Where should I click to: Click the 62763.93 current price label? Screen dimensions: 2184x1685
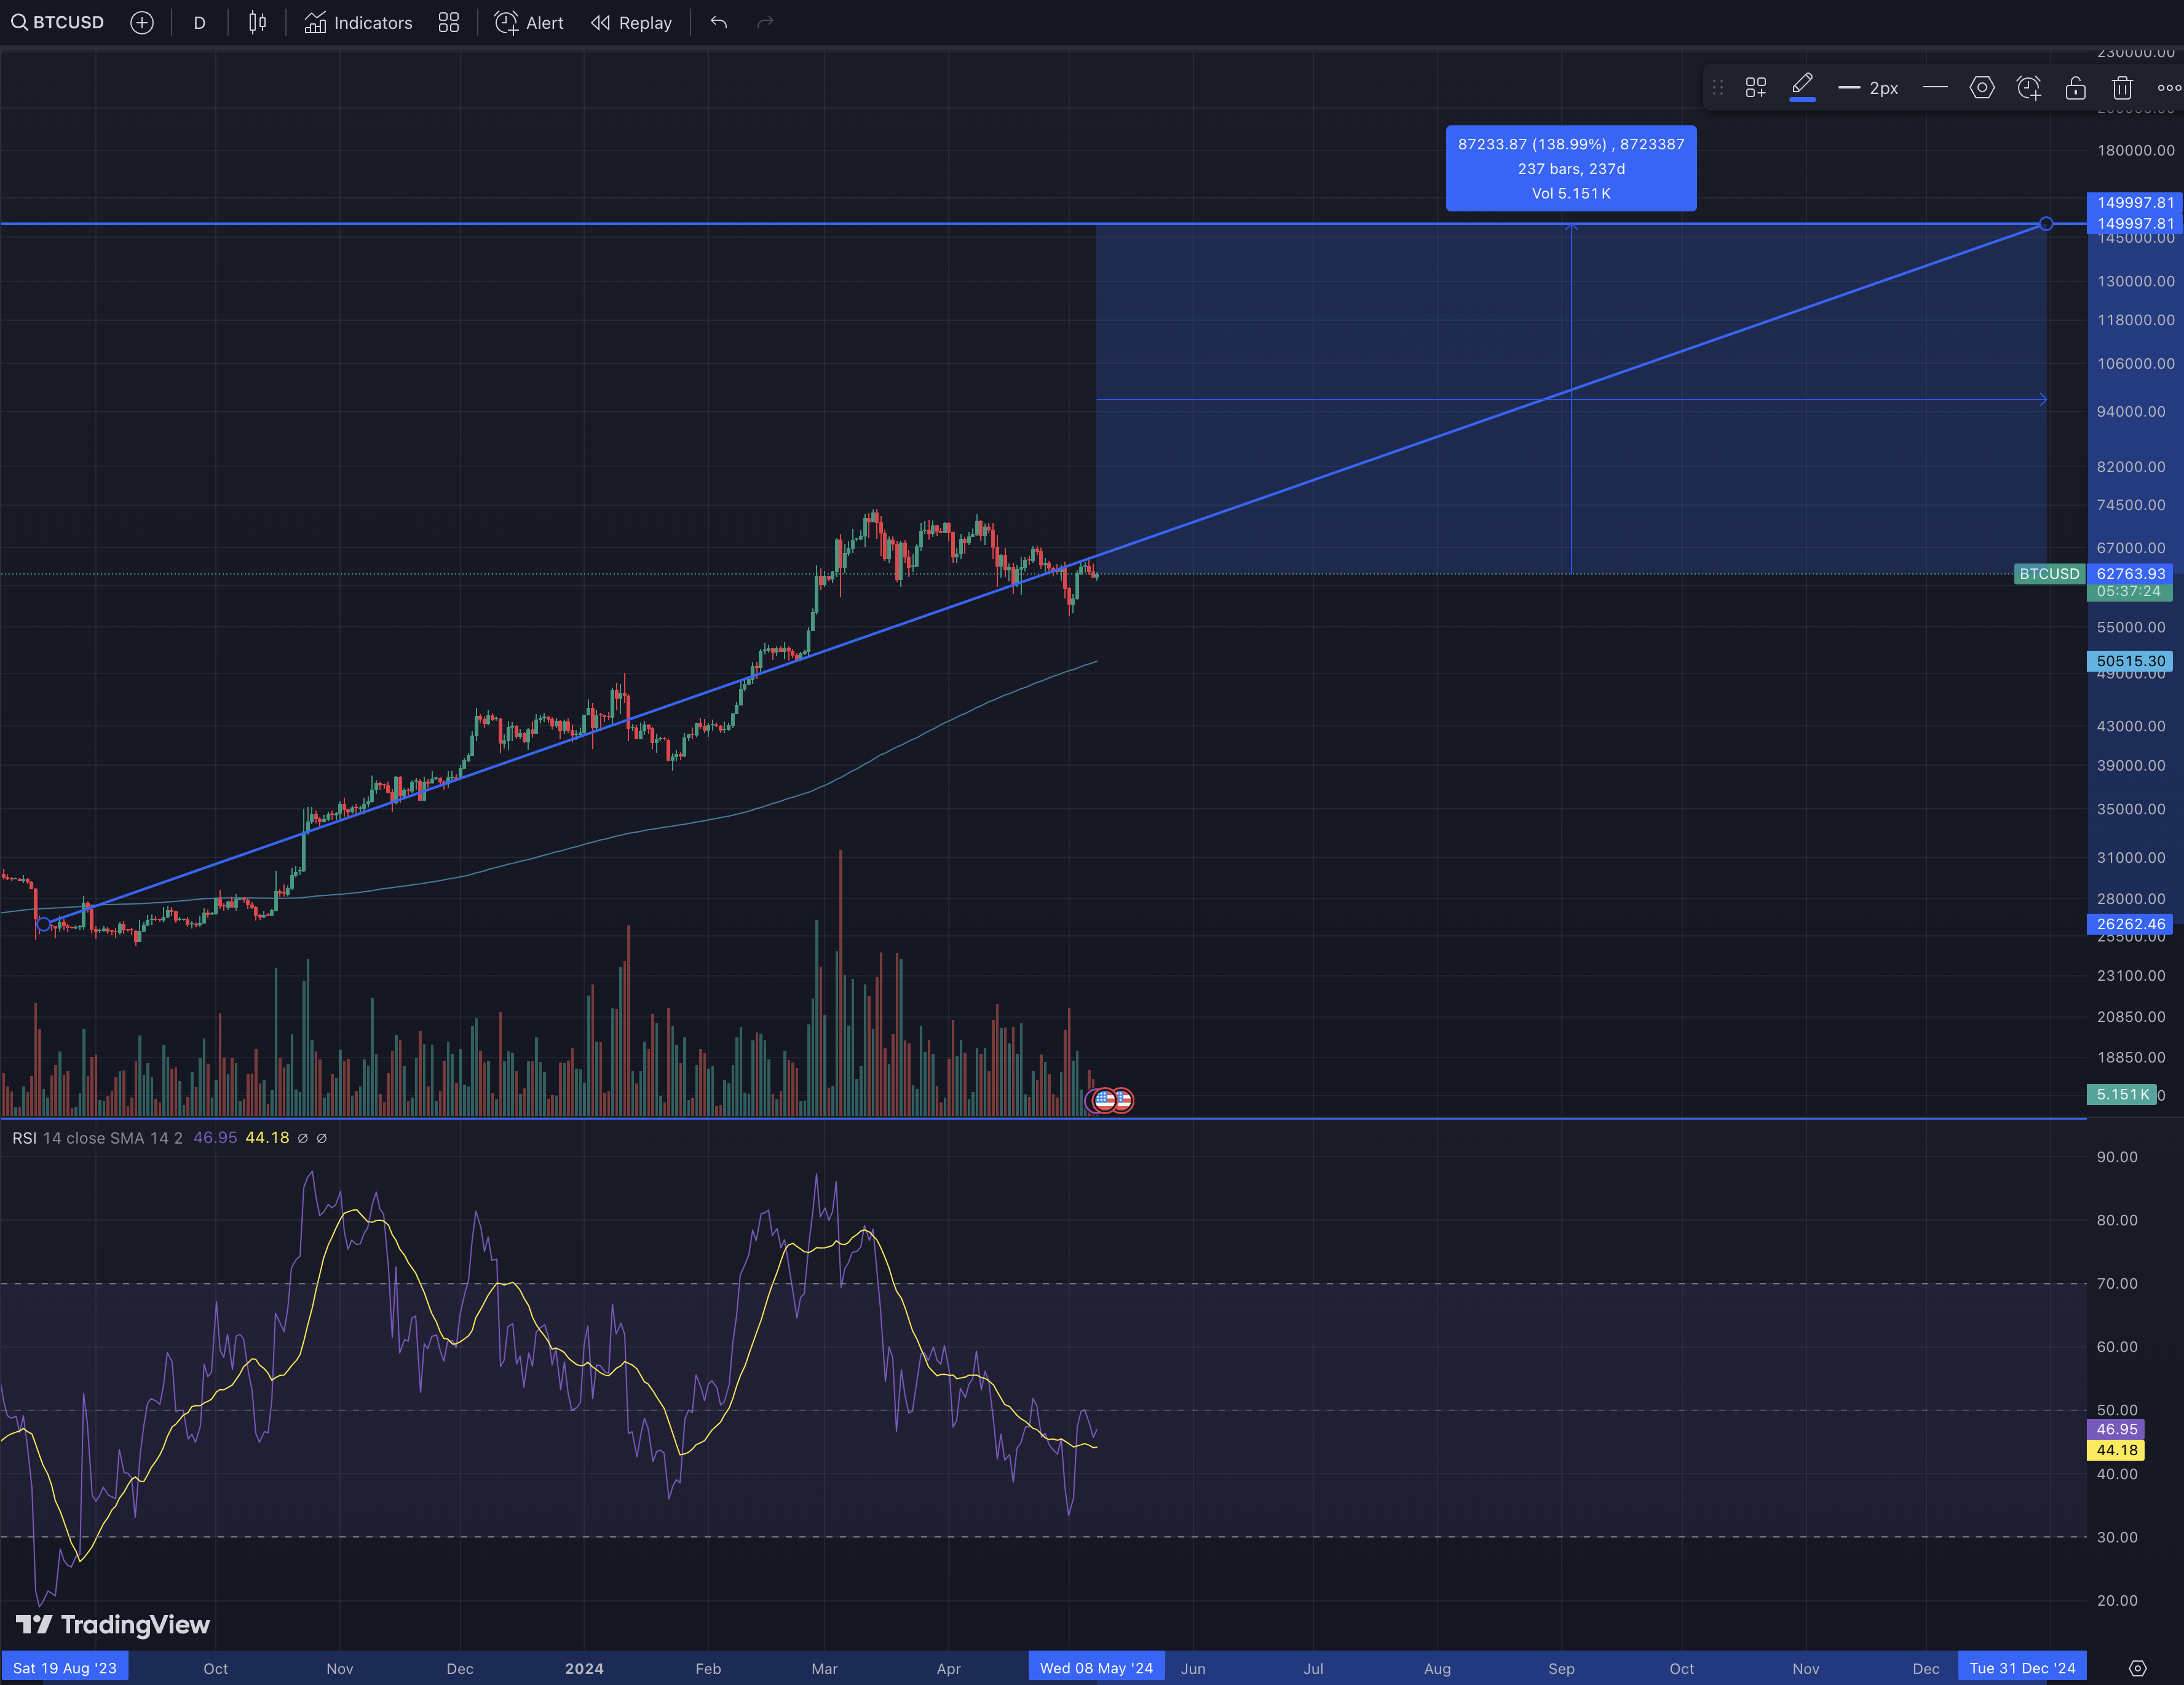pyautogui.click(x=2130, y=574)
